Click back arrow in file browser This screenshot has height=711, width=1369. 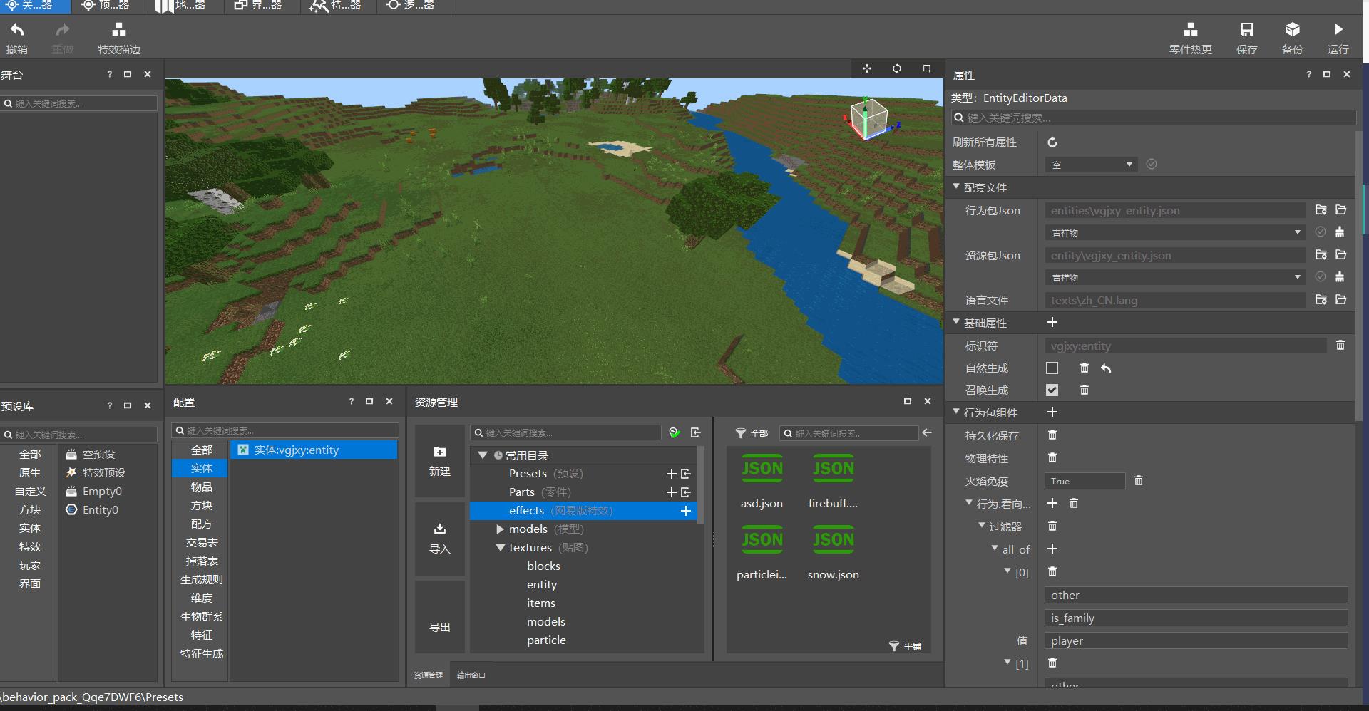(927, 432)
